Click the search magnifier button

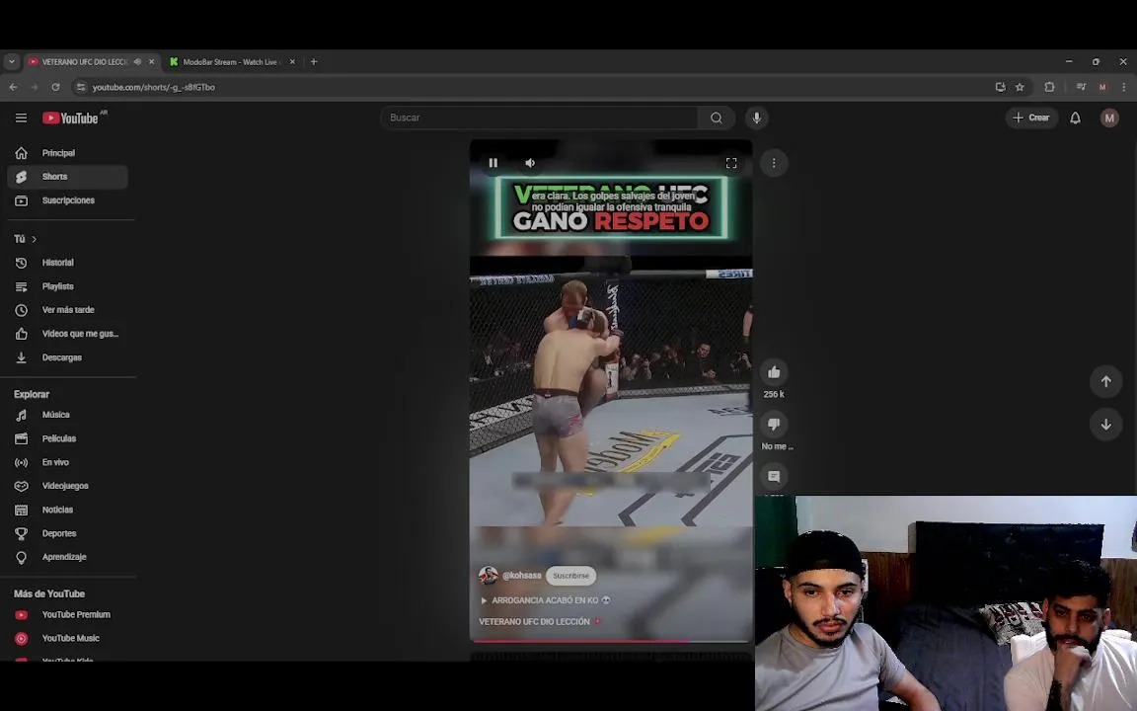click(x=717, y=118)
